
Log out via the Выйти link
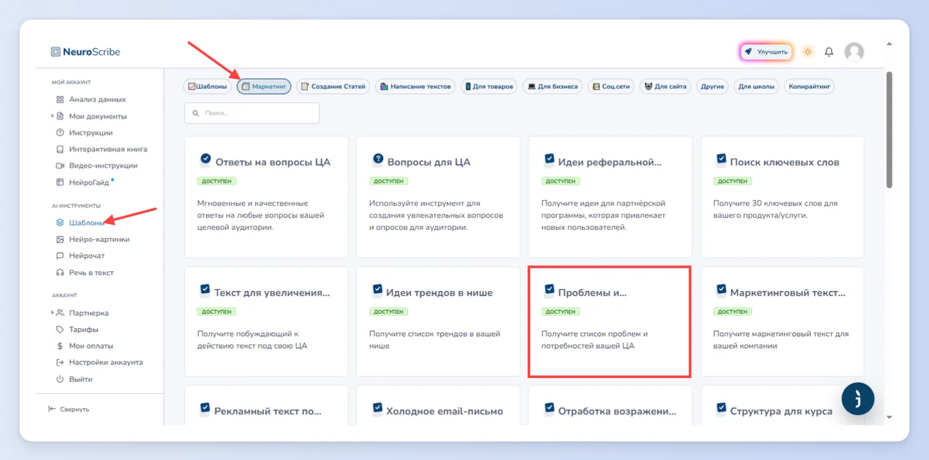pyautogui.click(x=74, y=379)
